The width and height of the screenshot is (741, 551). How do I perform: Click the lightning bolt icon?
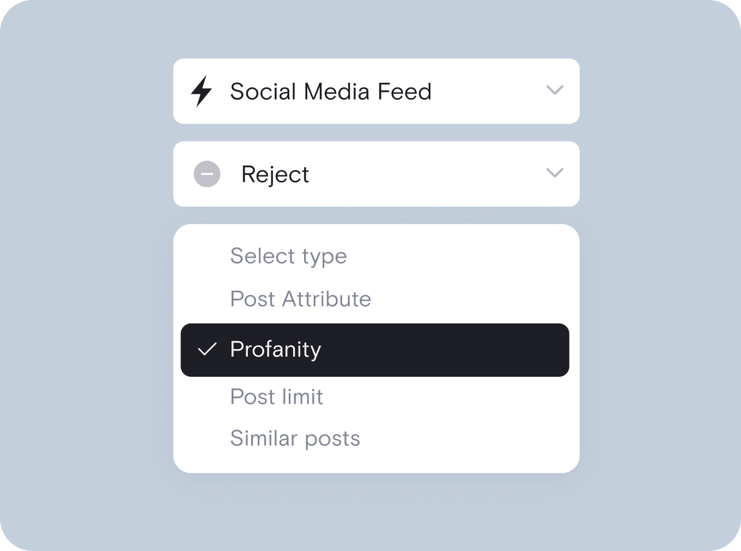(x=201, y=91)
